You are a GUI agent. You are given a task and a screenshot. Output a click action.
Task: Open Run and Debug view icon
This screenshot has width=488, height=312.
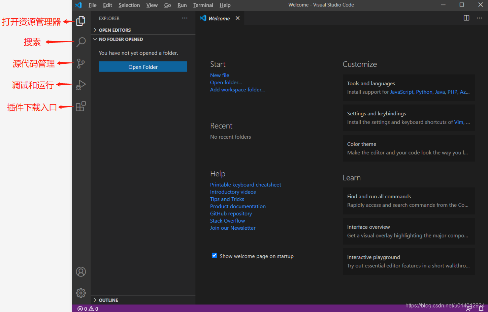coord(81,85)
